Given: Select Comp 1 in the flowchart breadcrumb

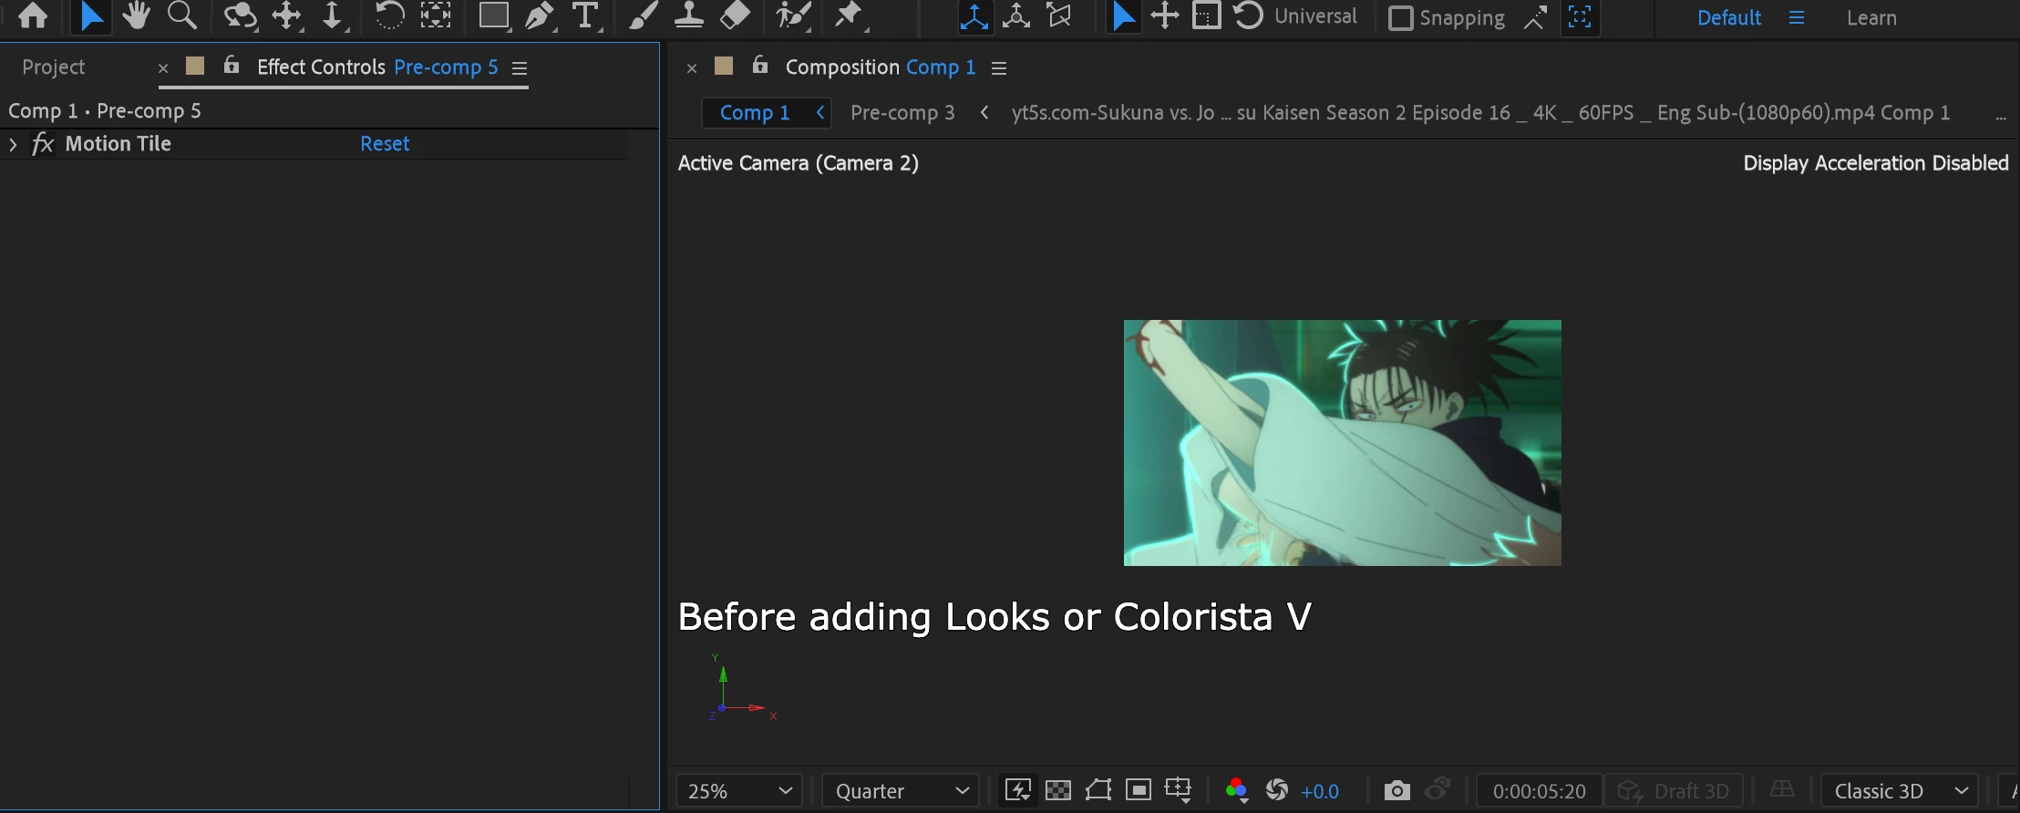Looking at the screenshot, I should coord(755,113).
